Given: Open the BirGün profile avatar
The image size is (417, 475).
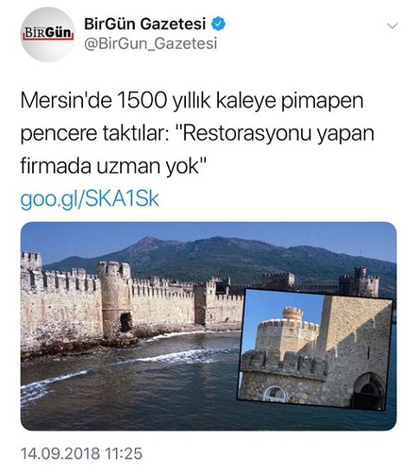Looking at the screenshot, I should [48, 34].
